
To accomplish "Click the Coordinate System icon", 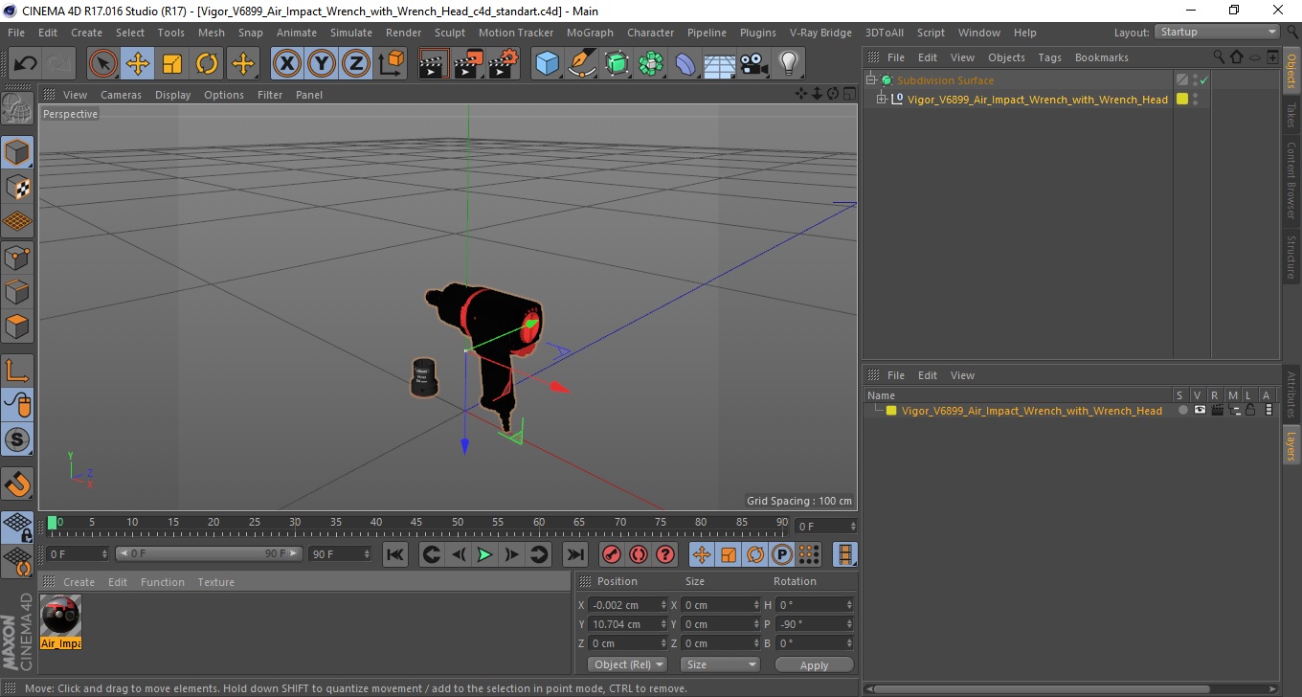I will [391, 64].
